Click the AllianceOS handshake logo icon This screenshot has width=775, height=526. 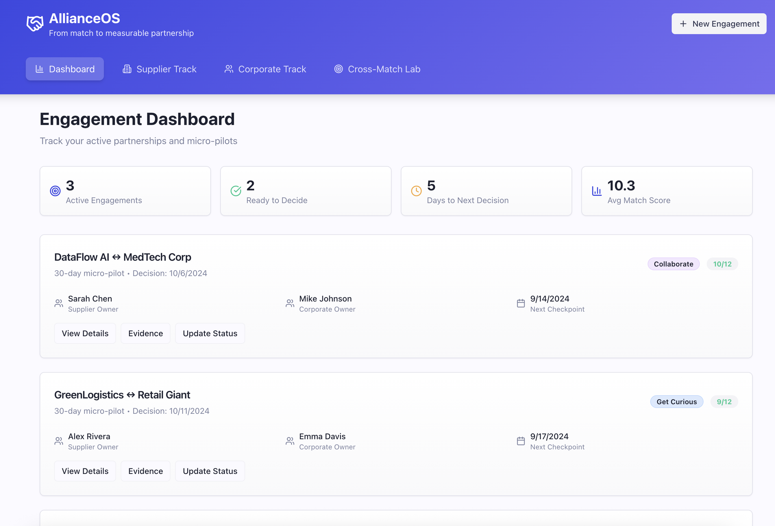coord(35,24)
